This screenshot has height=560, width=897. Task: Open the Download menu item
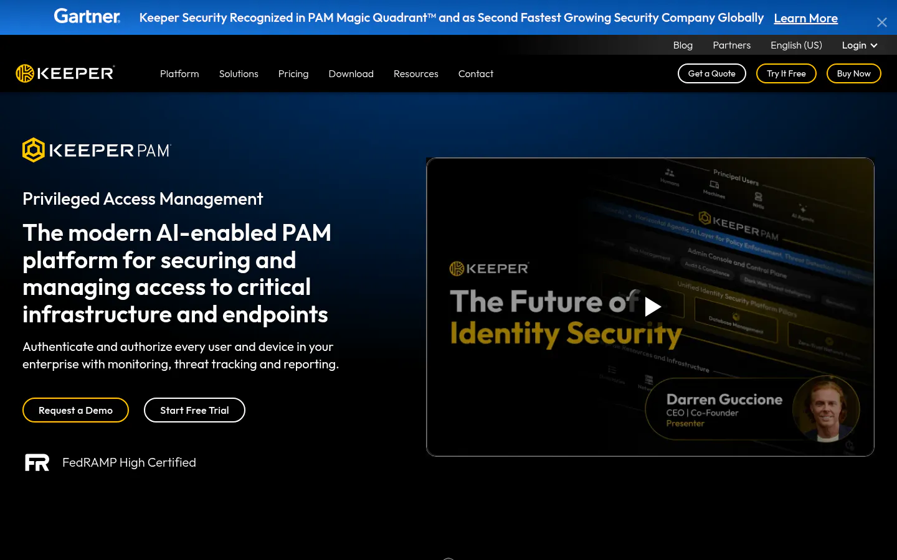tap(351, 73)
